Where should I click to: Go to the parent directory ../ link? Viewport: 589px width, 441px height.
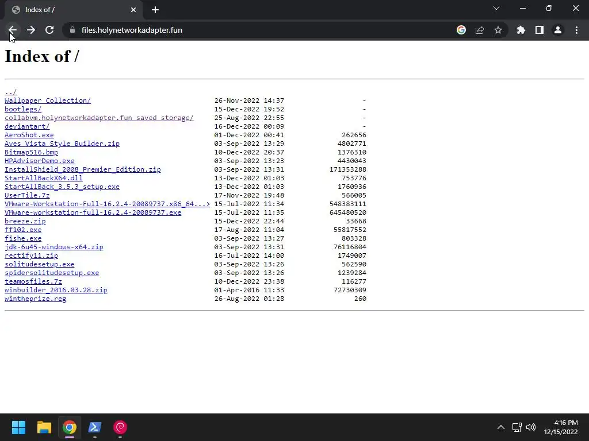(10, 92)
